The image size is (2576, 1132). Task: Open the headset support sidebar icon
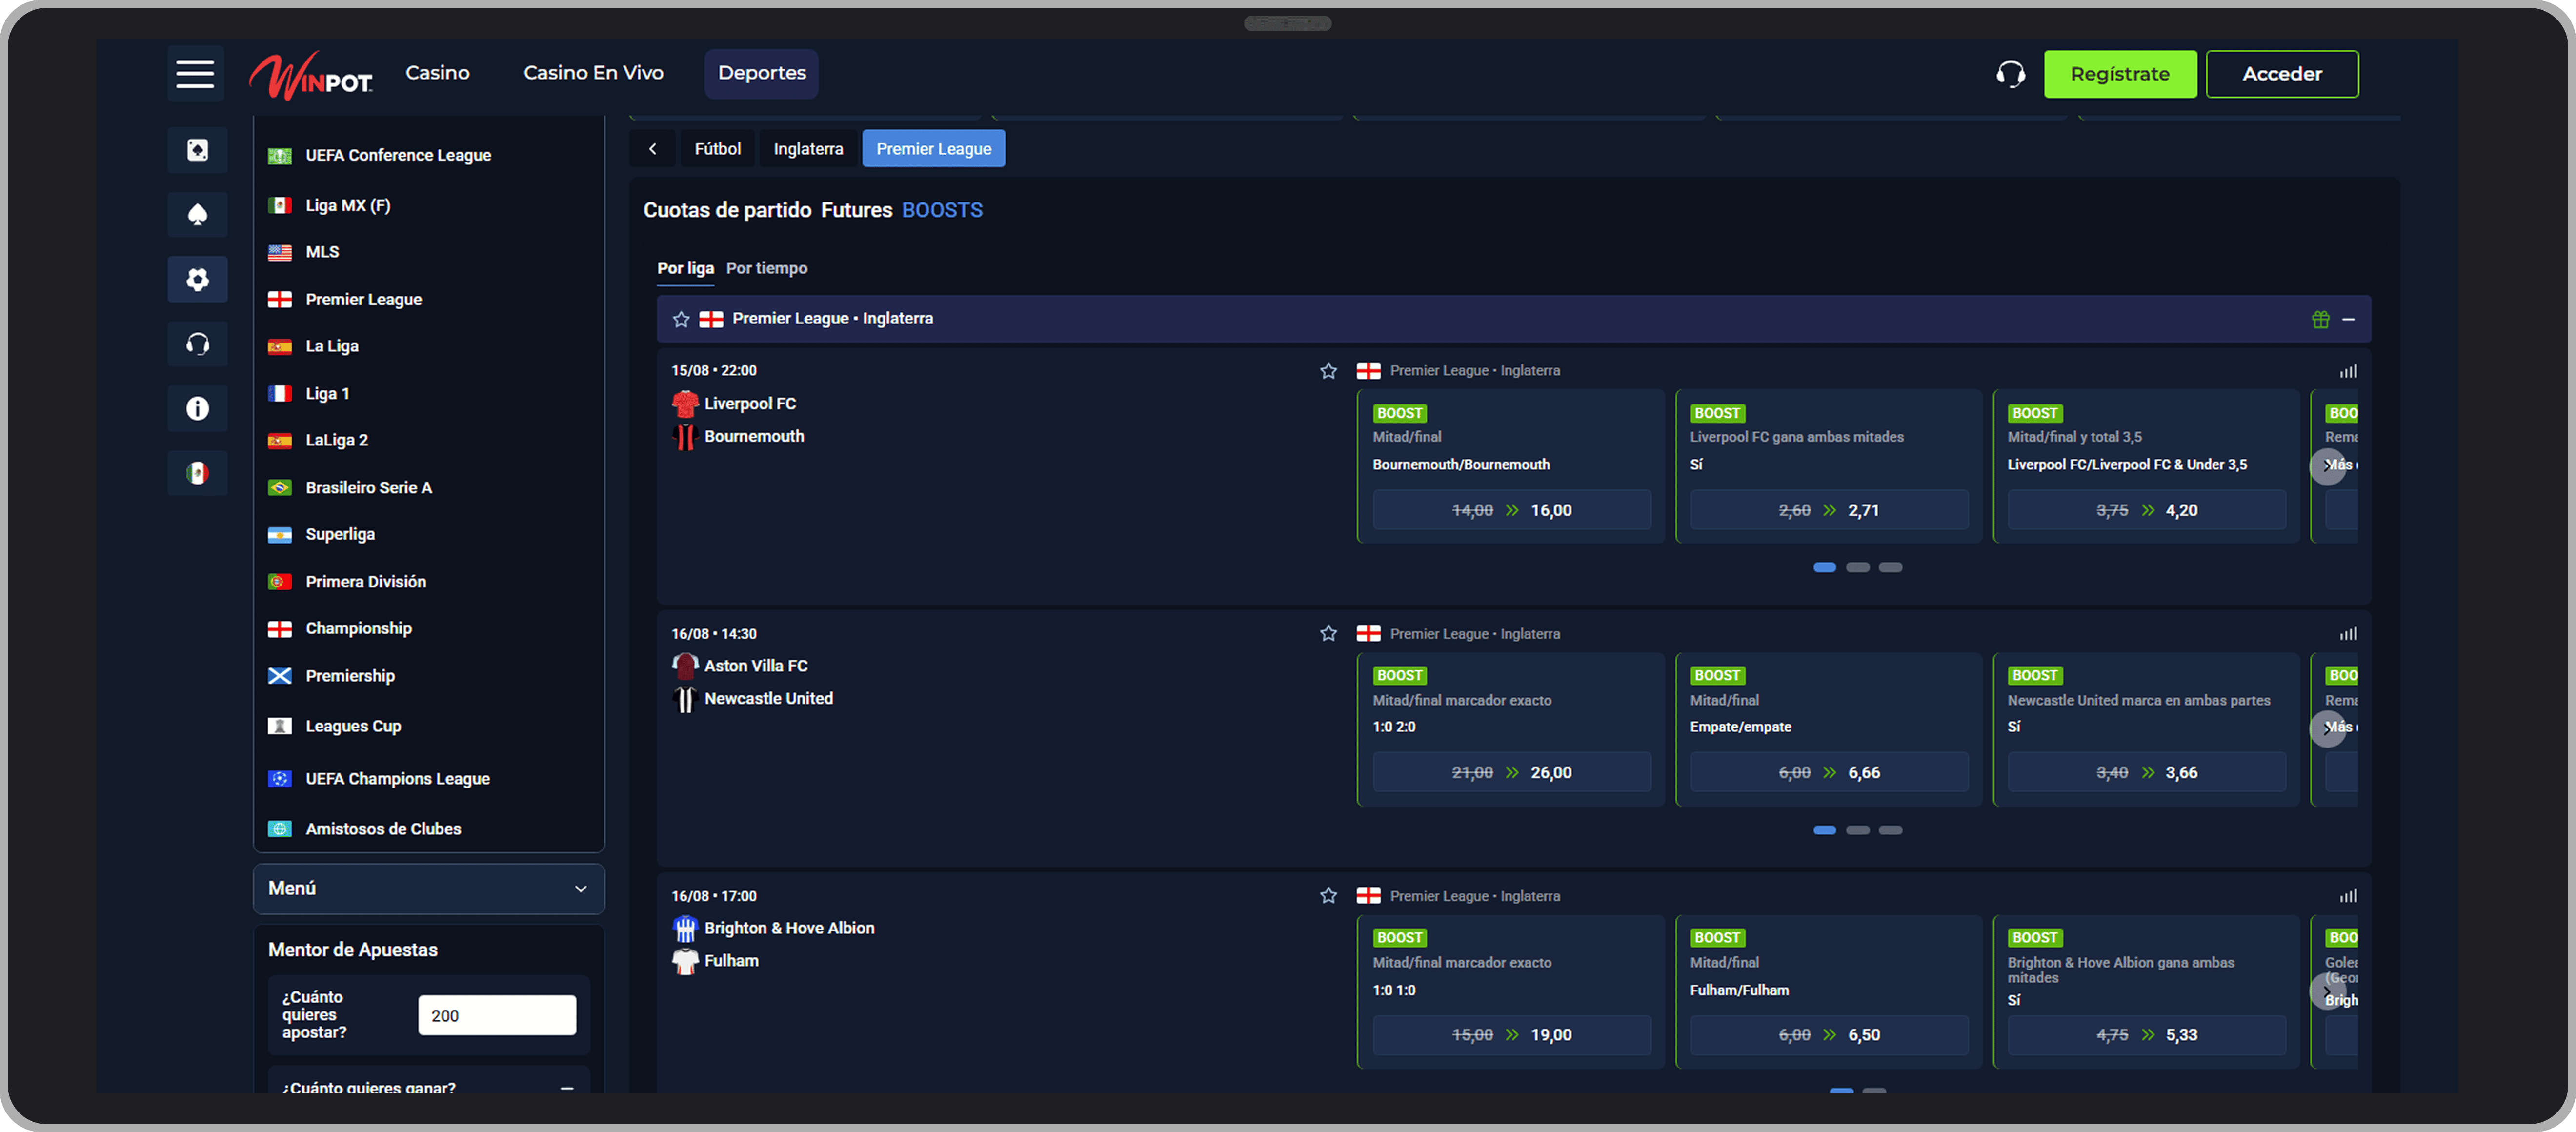point(197,344)
